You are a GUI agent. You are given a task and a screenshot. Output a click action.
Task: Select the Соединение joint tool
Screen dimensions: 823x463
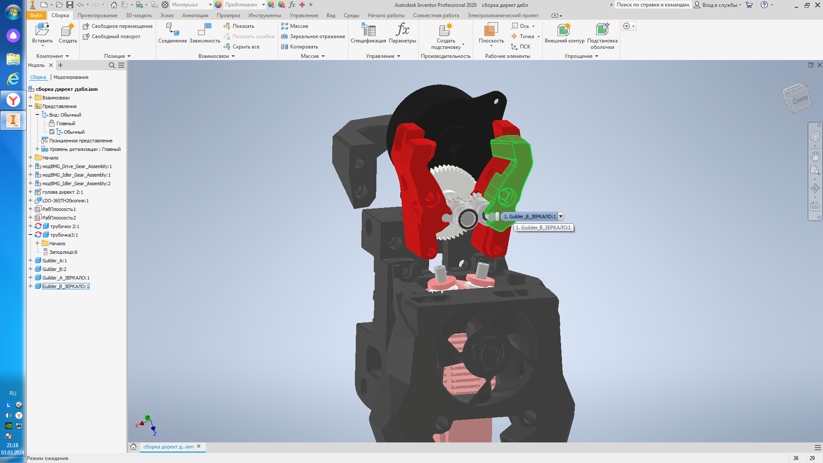[172, 30]
